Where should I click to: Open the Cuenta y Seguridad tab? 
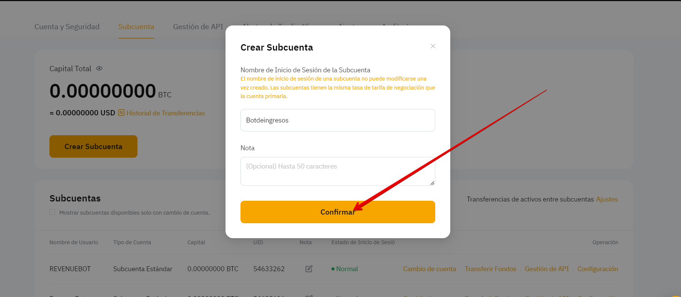[67, 27]
